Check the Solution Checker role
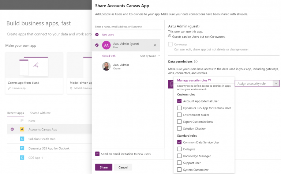The image size is (281, 174). point(179,128)
